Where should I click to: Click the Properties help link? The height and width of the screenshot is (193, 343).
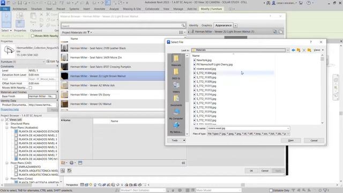click(x=10, y=109)
